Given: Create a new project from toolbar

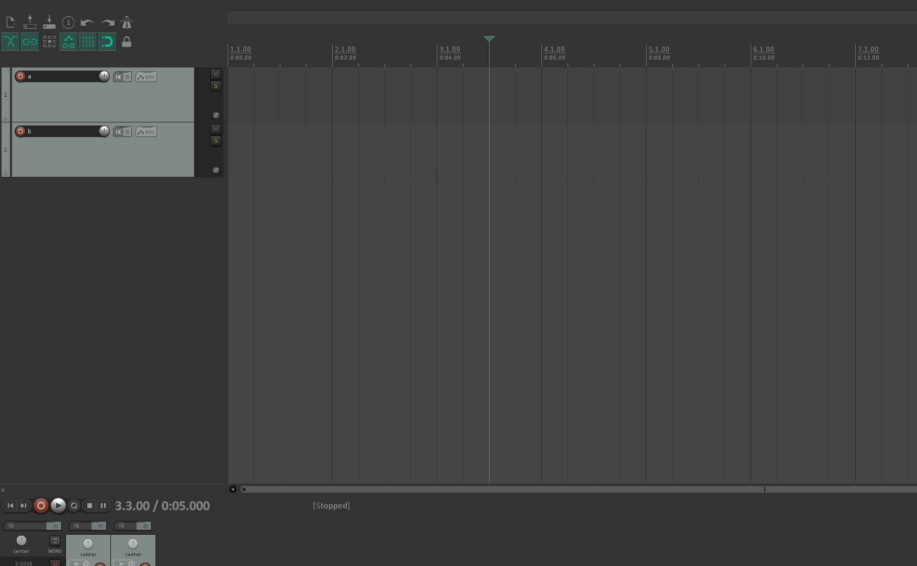Looking at the screenshot, I should [10, 22].
